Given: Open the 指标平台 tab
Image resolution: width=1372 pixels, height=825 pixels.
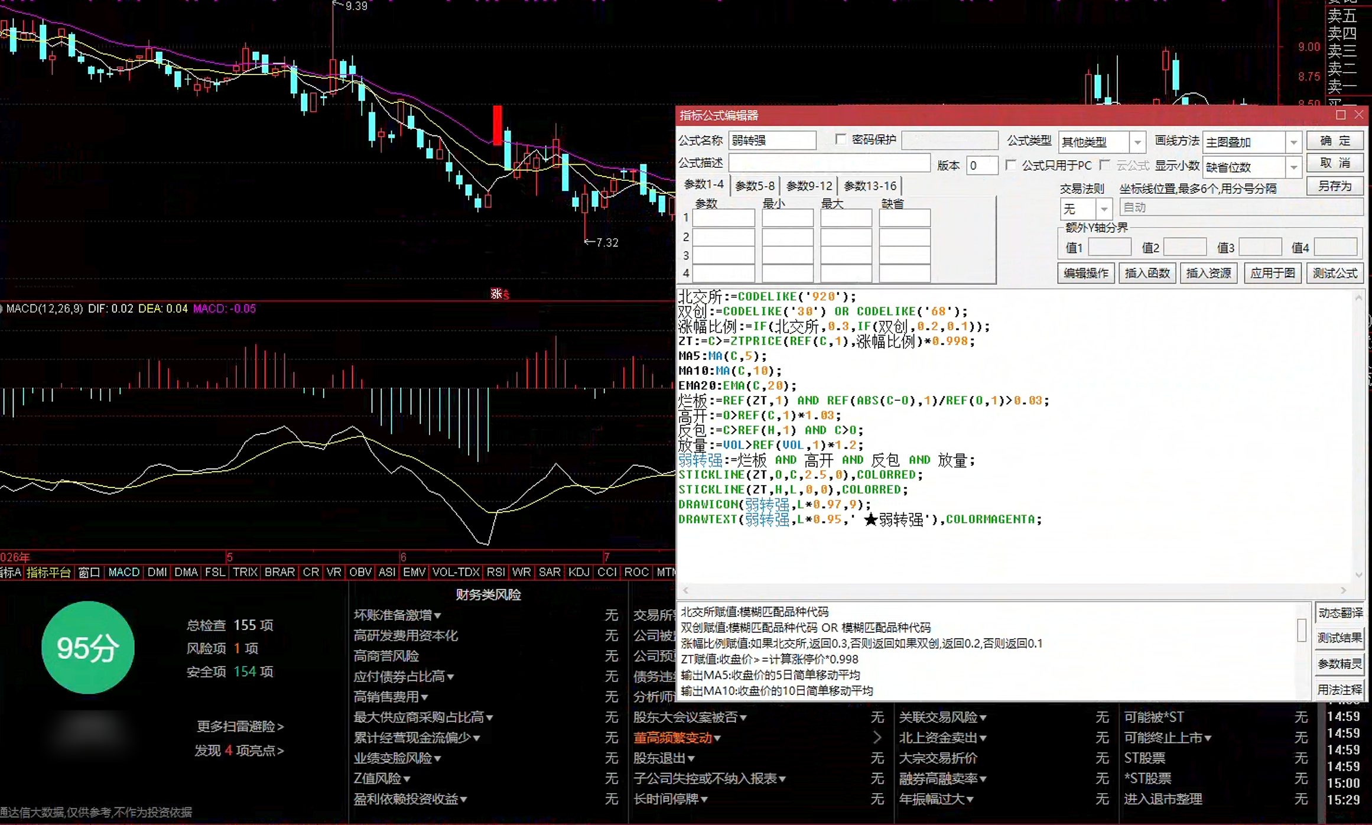Looking at the screenshot, I should 48,572.
